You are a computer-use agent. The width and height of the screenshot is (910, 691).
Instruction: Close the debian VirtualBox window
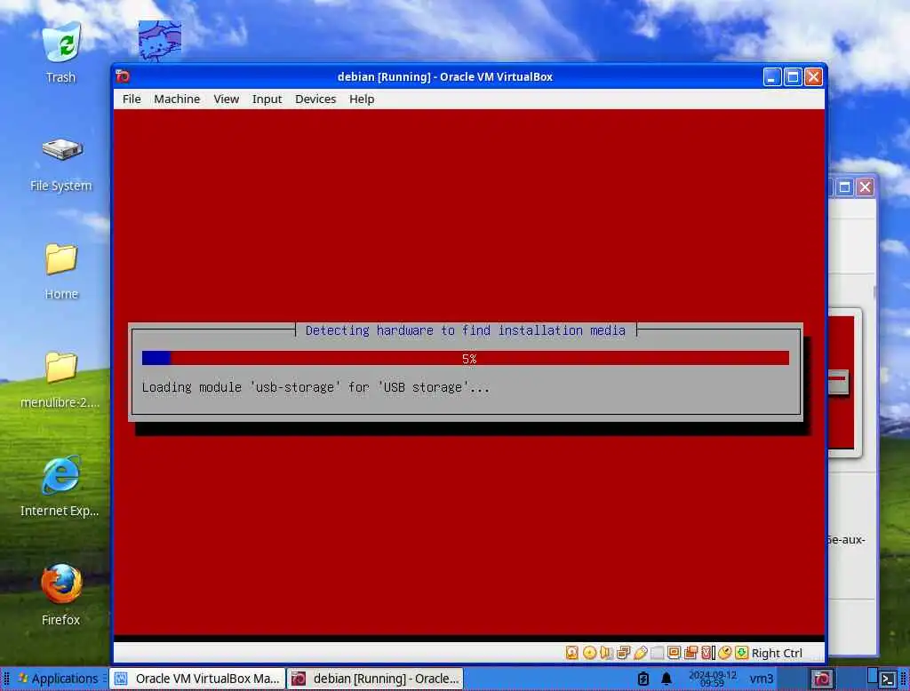813,76
